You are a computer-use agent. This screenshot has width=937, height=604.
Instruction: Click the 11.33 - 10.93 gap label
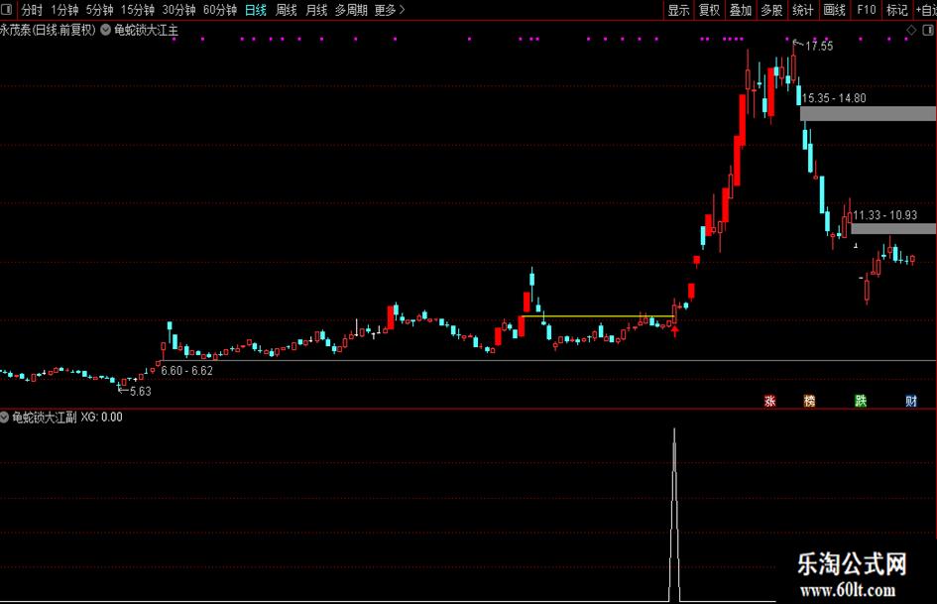click(x=885, y=215)
